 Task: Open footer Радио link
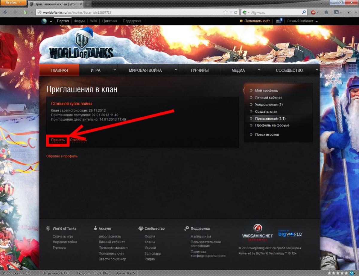[150, 259]
